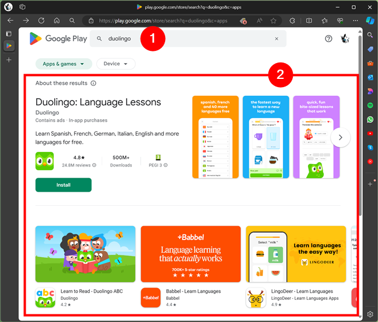View site information via the lock icon
378x322 pixels.
pos(91,21)
